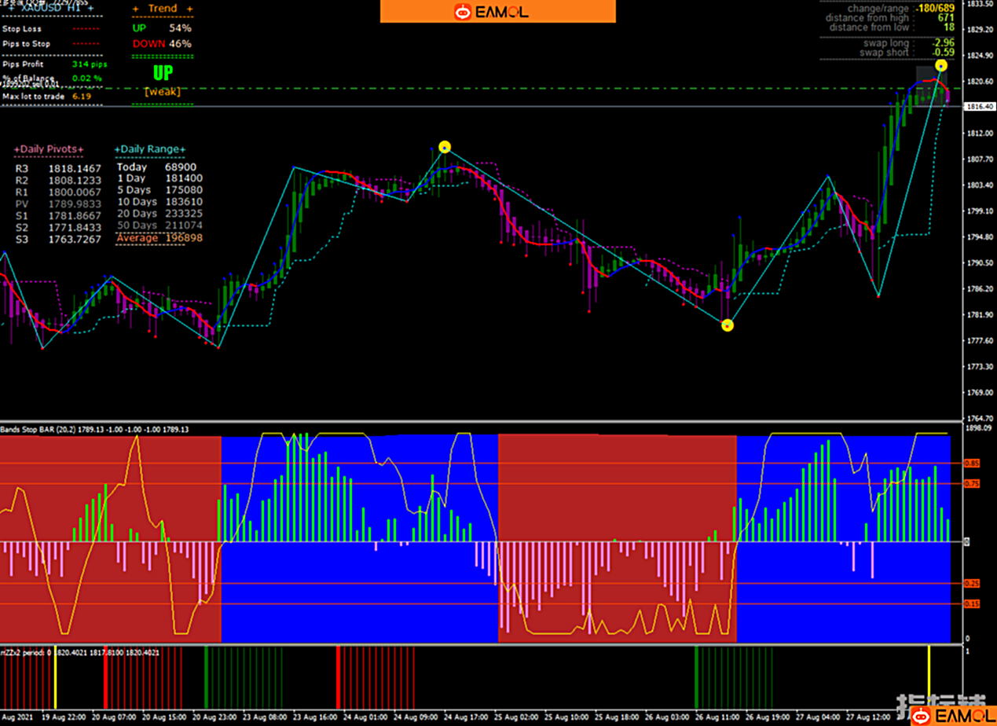The height and width of the screenshot is (726, 997).
Task: Select the S3 pivot row
Action: pos(58,239)
